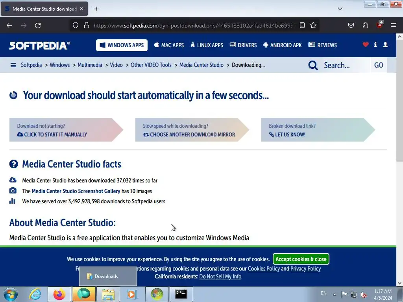
Task: Open the user account icon
Action: [385, 45]
